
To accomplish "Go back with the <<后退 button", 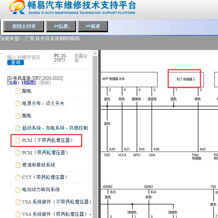I will coord(61,26).
